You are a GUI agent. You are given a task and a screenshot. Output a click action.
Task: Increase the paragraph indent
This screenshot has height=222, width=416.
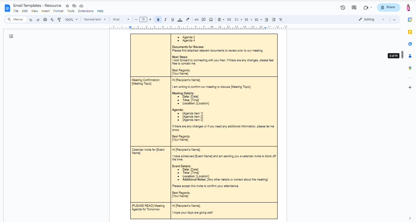(274, 19)
